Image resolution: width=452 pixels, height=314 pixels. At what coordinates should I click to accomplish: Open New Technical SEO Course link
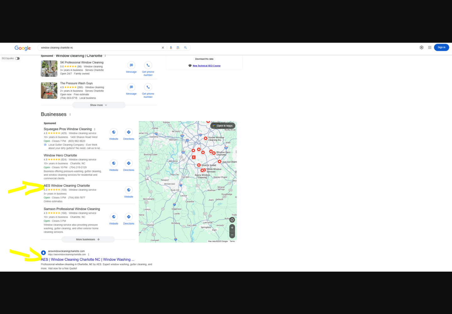(x=207, y=66)
